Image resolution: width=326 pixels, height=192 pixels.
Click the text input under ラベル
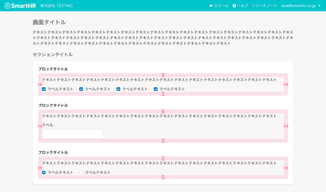[x=72, y=134]
